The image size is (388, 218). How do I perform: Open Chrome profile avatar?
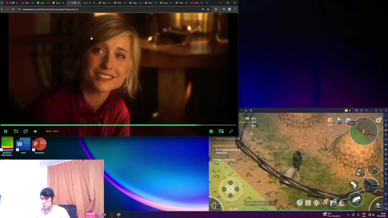229,9
